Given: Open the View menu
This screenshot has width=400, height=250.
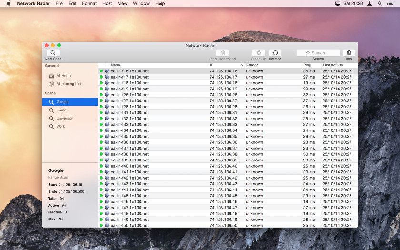Looking at the screenshot, I should pos(122,3).
